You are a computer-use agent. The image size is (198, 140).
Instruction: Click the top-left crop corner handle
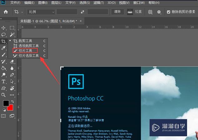[62, 68]
